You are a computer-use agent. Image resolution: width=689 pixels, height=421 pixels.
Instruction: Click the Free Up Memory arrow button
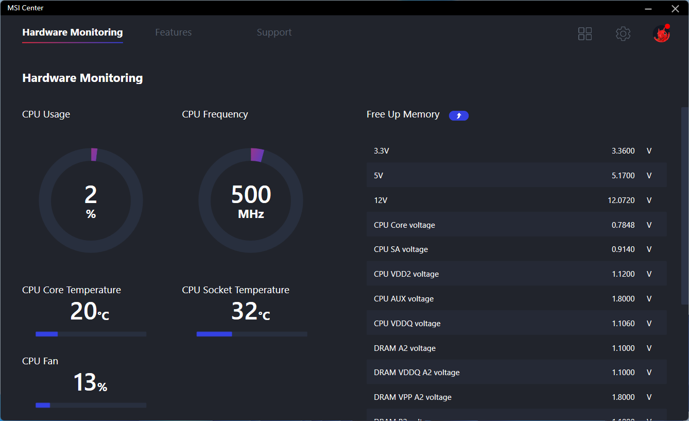point(458,115)
